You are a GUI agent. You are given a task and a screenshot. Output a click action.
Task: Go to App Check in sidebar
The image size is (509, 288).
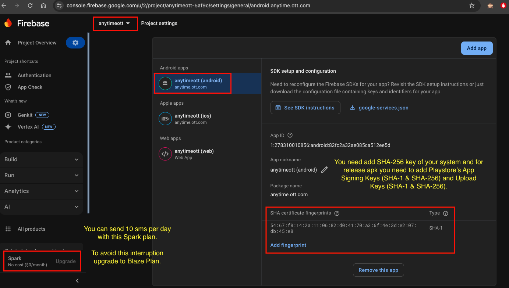pyautogui.click(x=30, y=87)
